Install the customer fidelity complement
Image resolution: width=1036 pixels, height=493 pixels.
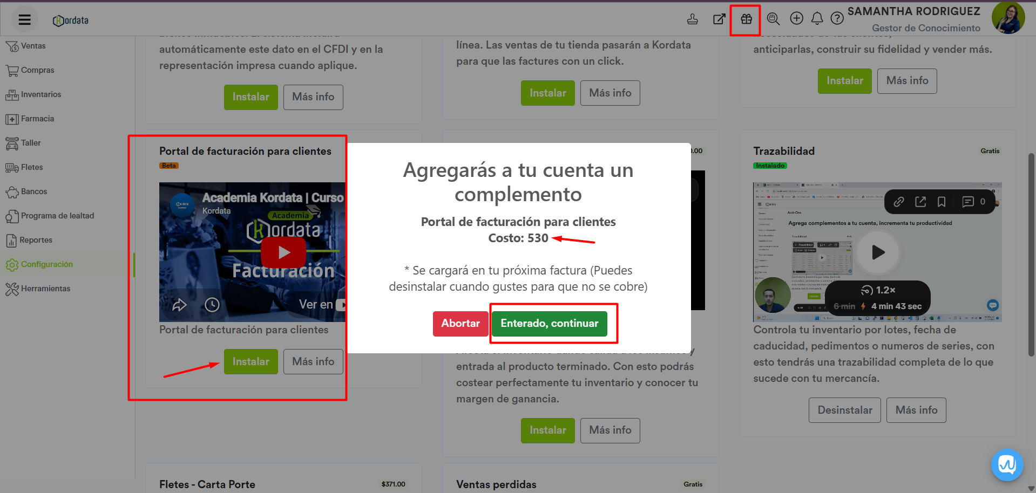click(845, 81)
